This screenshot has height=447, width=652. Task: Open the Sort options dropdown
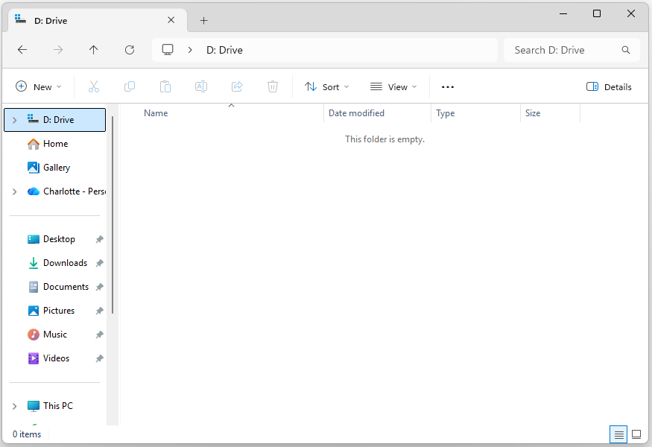326,86
